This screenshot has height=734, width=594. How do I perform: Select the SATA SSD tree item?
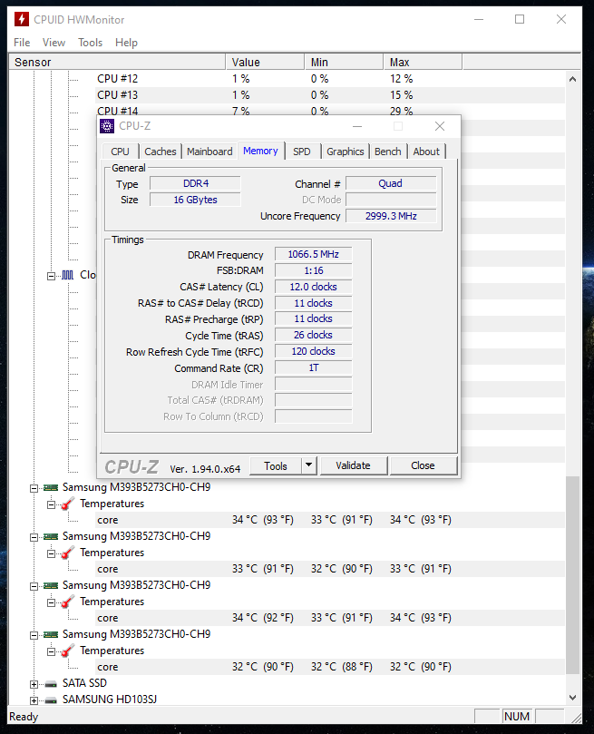[84, 683]
